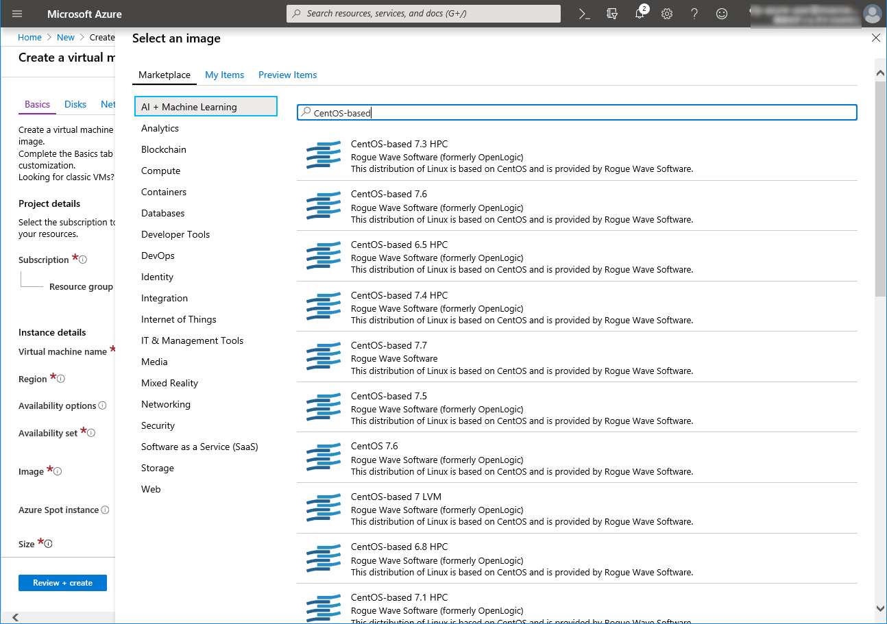Click the info icon next to Subscription

83,260
